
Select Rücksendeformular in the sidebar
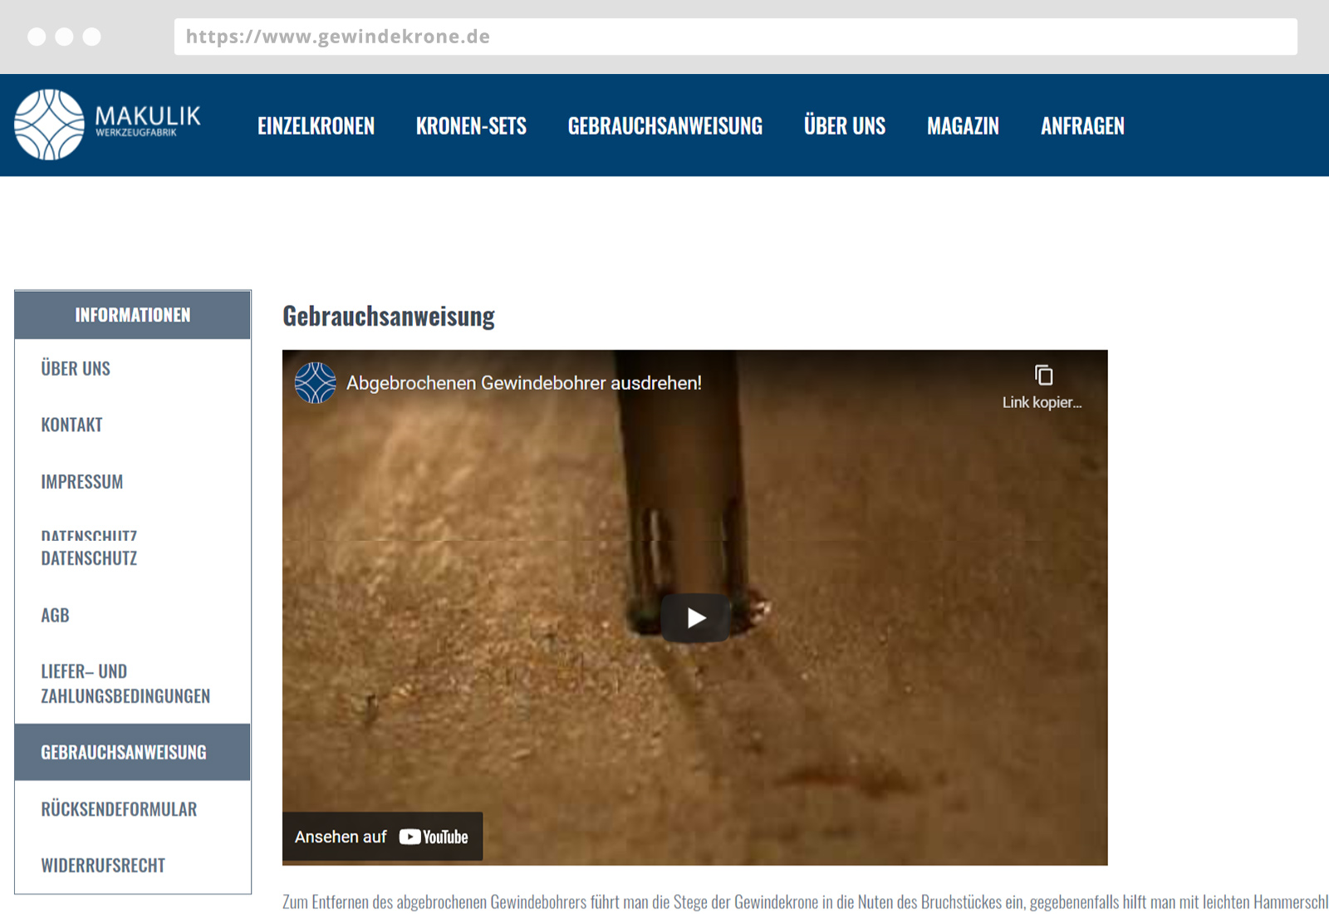[119, 809]
